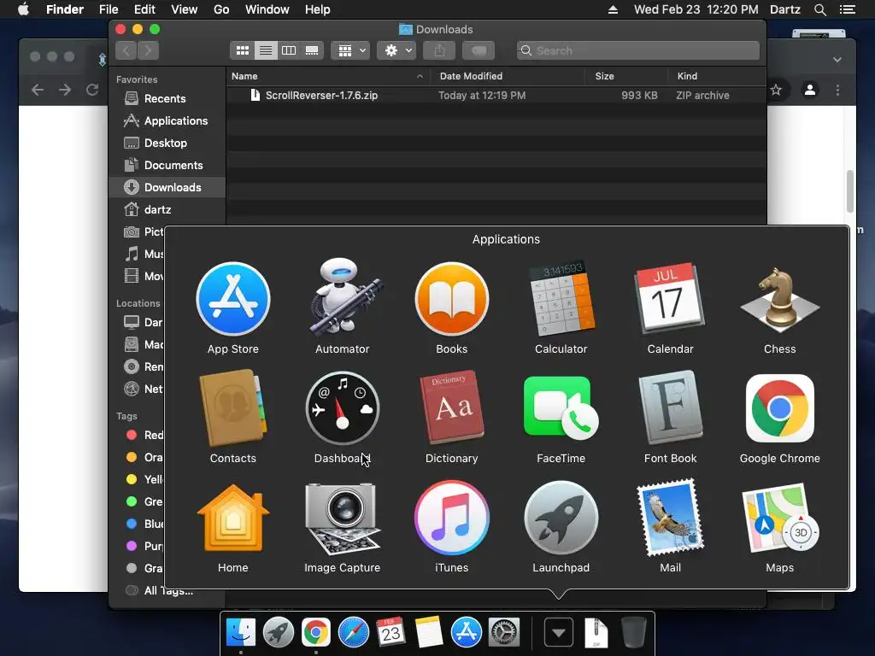Open the Dictionary app

coord(451,408)
